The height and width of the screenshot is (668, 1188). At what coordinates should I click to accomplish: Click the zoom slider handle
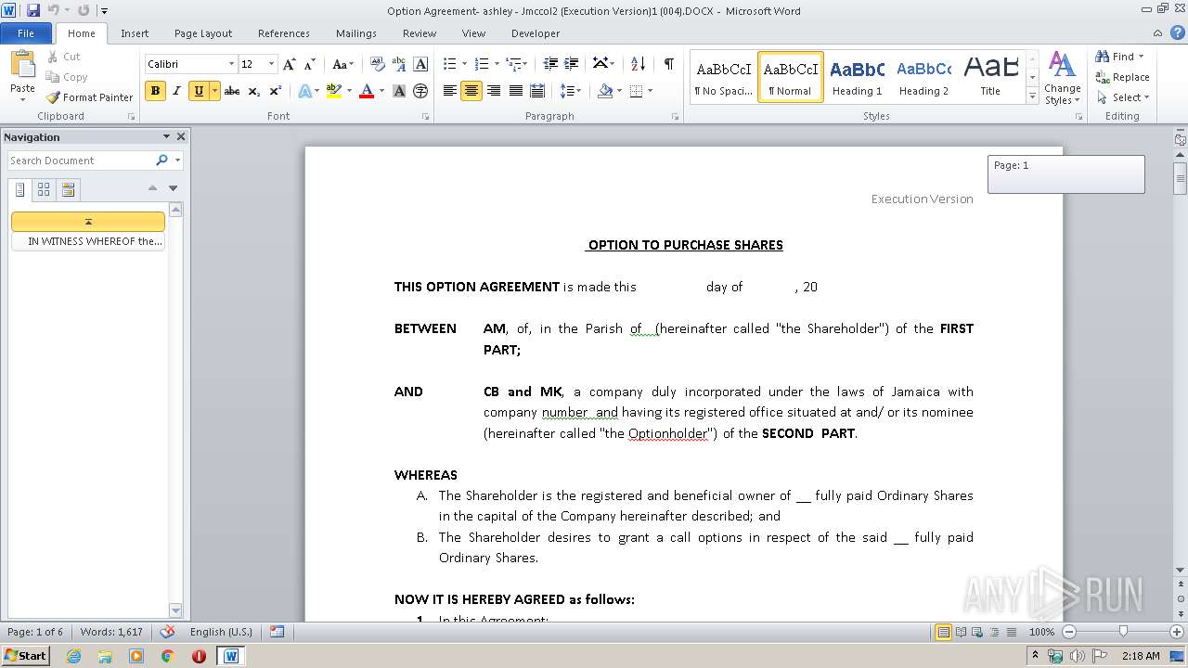[1123, 632]
